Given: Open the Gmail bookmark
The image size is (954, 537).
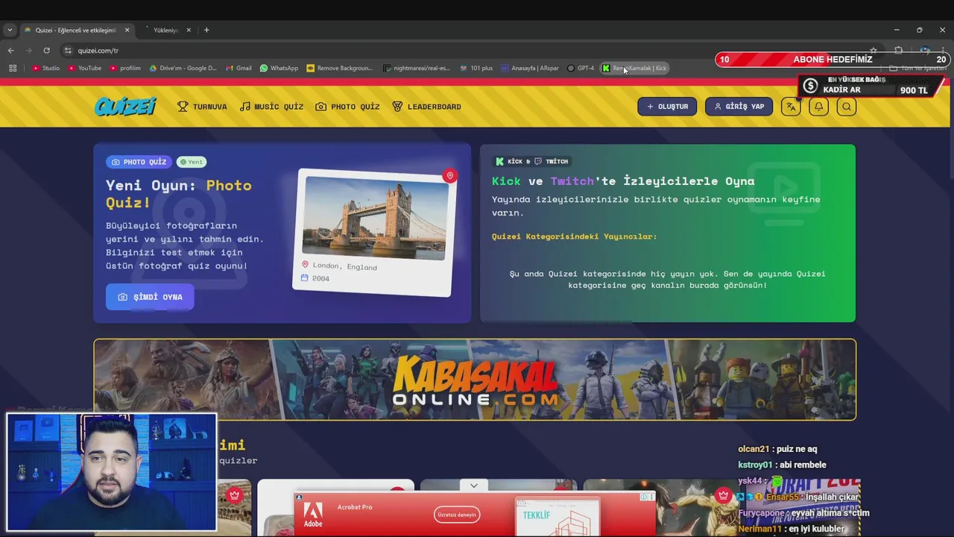Looking at the screenshot, I should [x=238, y=68].
